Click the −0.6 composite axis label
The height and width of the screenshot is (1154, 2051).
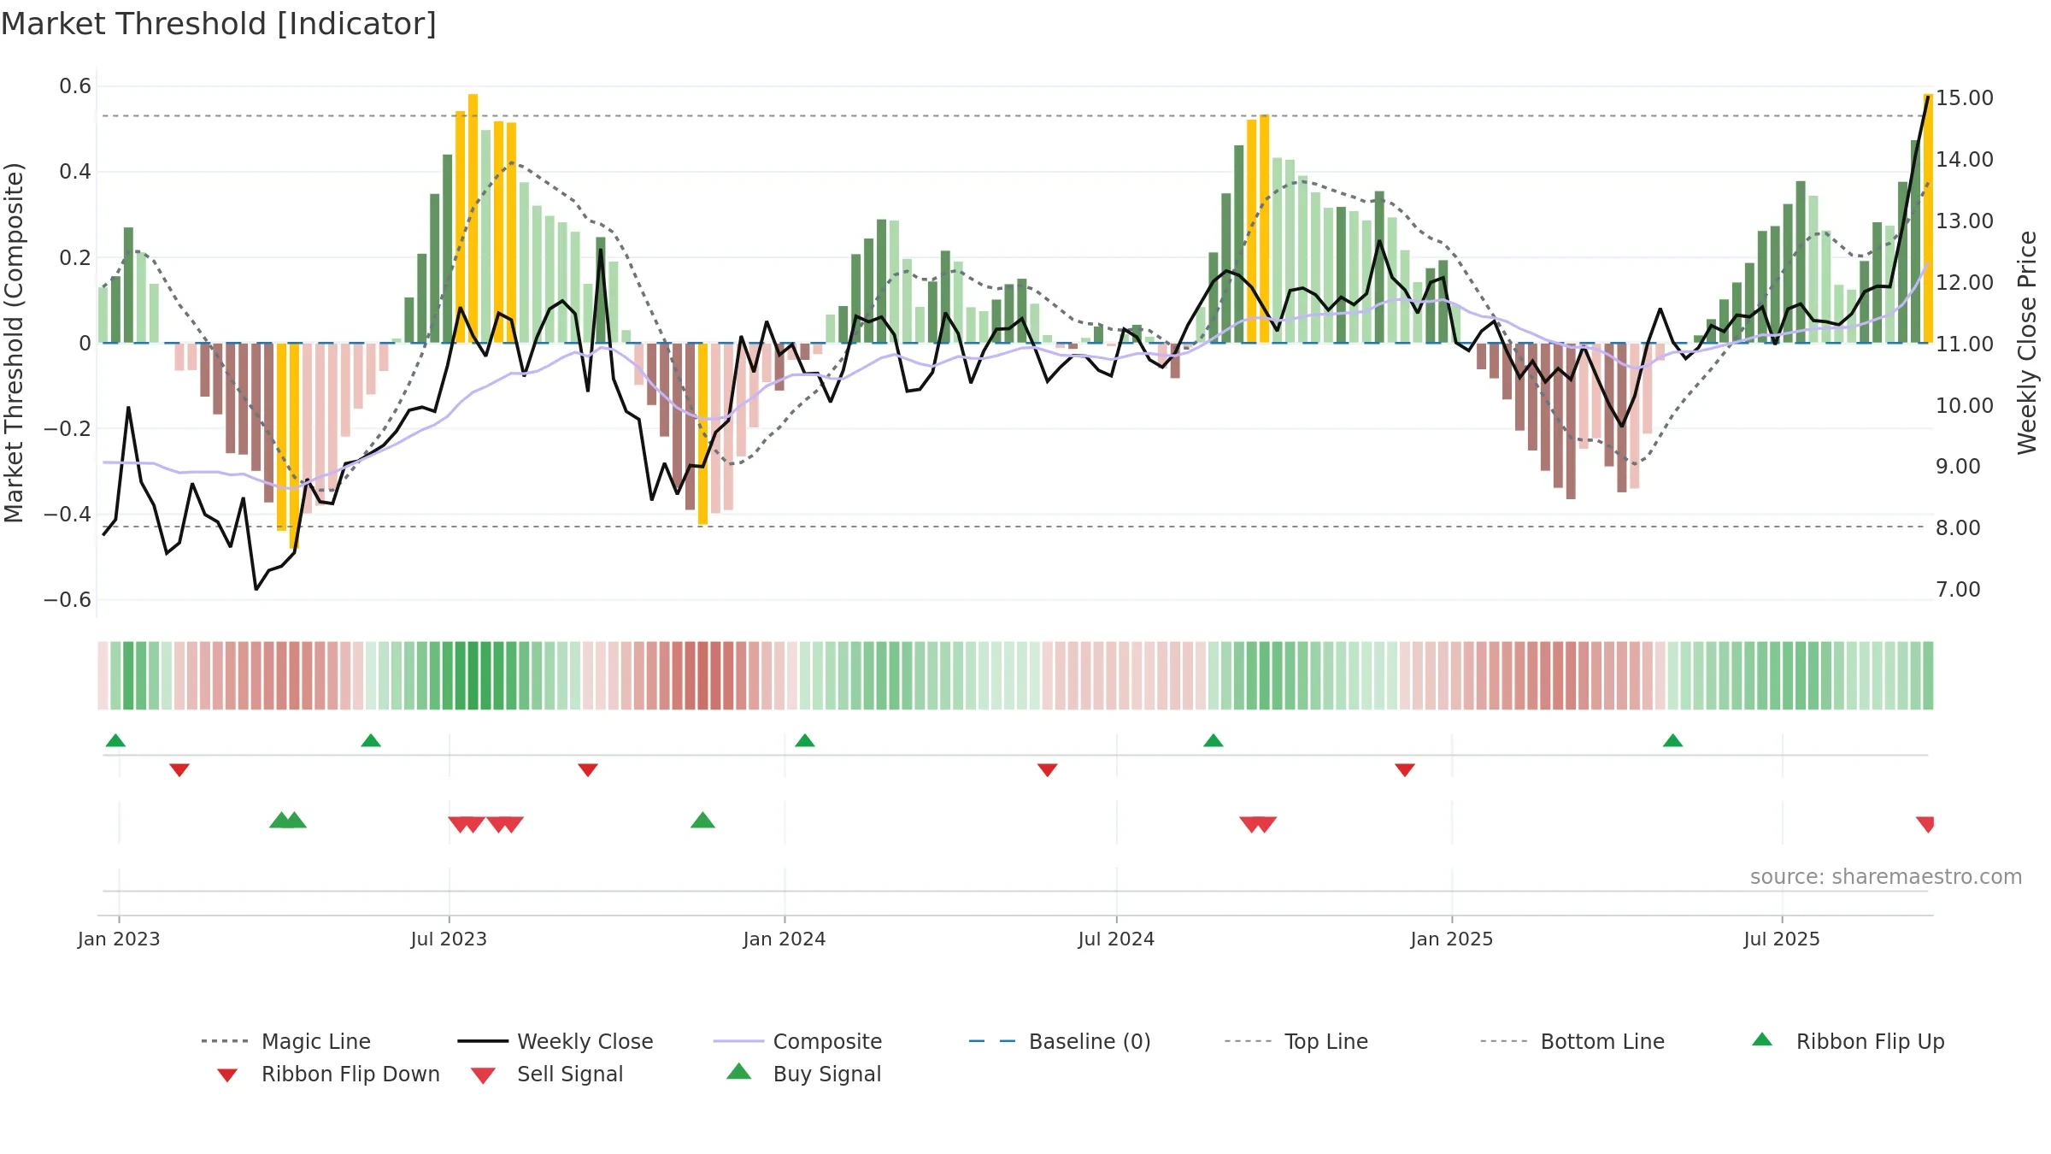point(68,599)
